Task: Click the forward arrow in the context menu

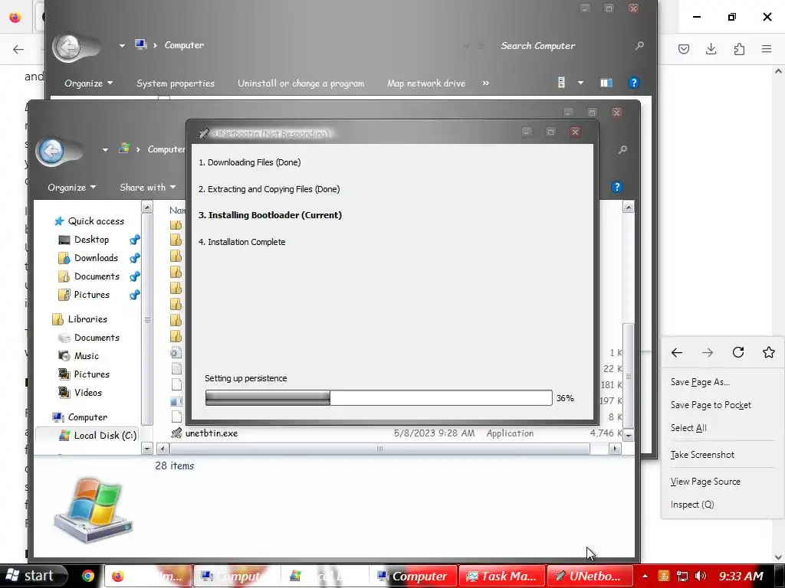Action: (x=708, y=353)
